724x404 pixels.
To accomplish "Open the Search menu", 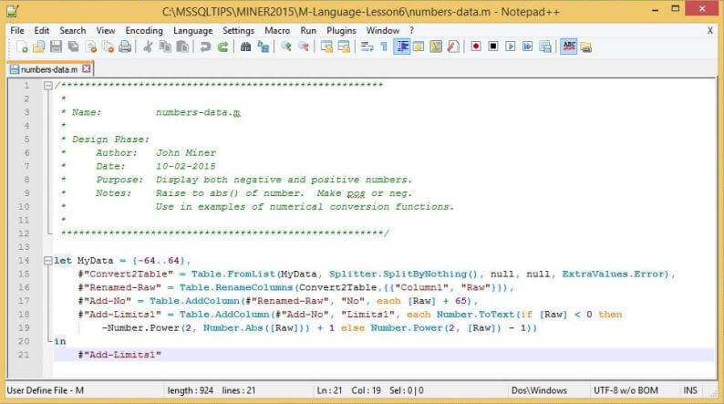I will pos(73,30).
